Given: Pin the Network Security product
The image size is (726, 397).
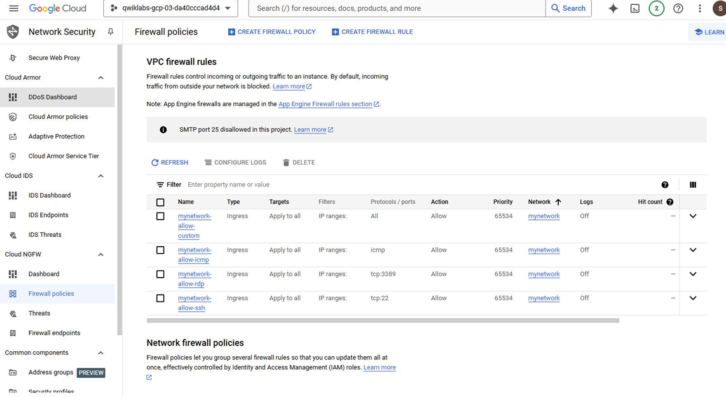Looking at the screenshot, I should coord(110,32).
